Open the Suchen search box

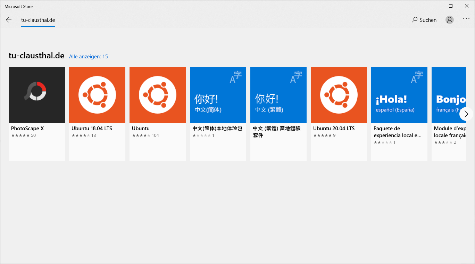coord(424,20)
